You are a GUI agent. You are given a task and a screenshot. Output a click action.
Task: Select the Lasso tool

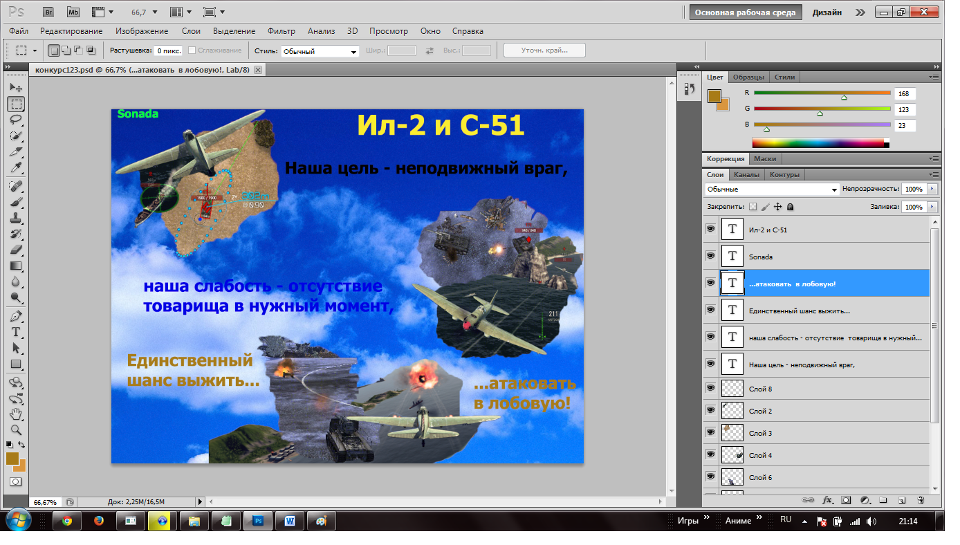tap(16, 120)
